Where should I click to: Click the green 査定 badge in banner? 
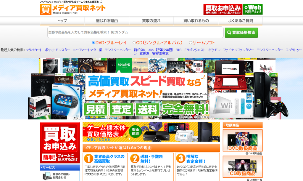pyautogui.click(x=122, y=109)
